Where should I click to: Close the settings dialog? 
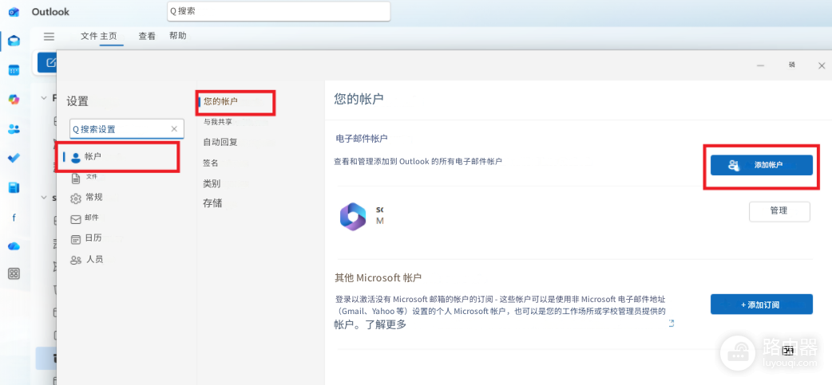[822, 65]
